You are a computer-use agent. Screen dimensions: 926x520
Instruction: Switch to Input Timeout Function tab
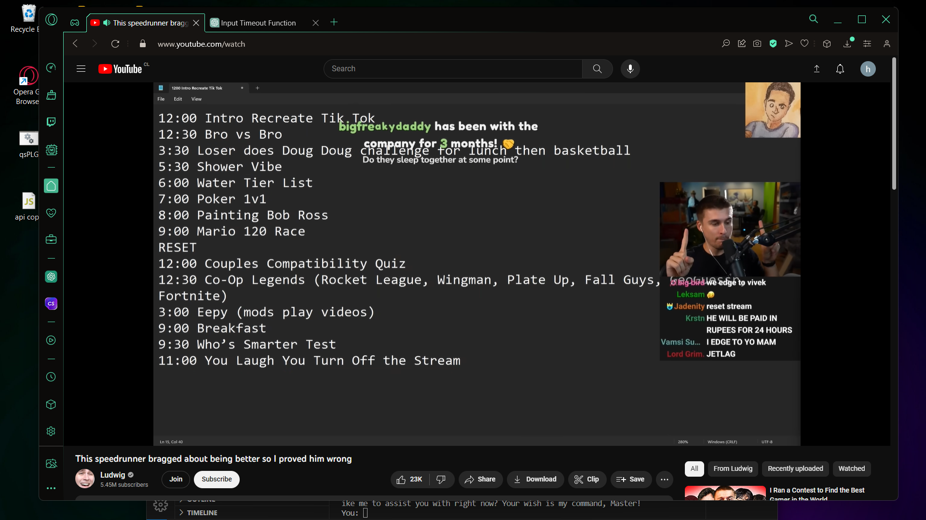258,23
